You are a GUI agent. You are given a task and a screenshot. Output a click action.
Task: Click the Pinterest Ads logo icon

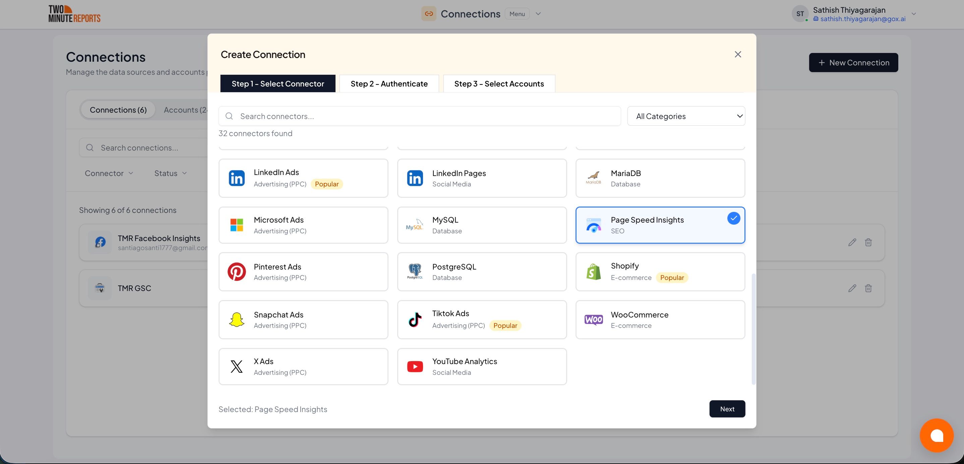point(237,272)
